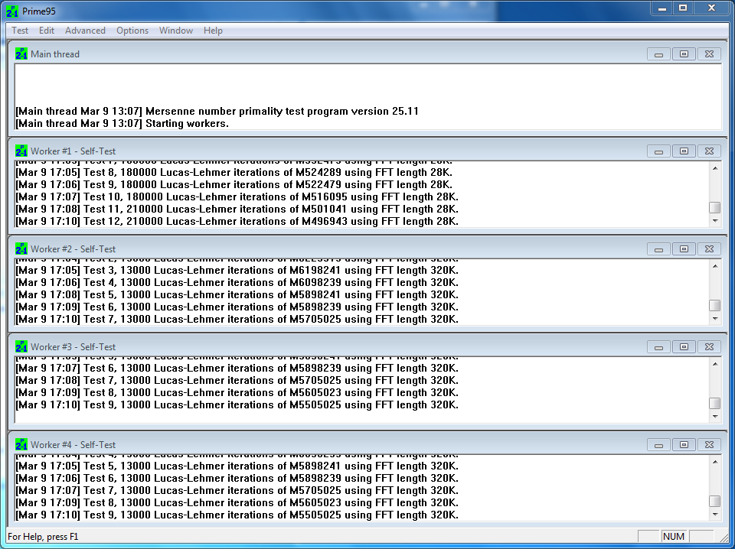The width and height of the screenshot is (735, 549).
Task: Maximize the Worker #3 Self-Test window
Action: 684,347
